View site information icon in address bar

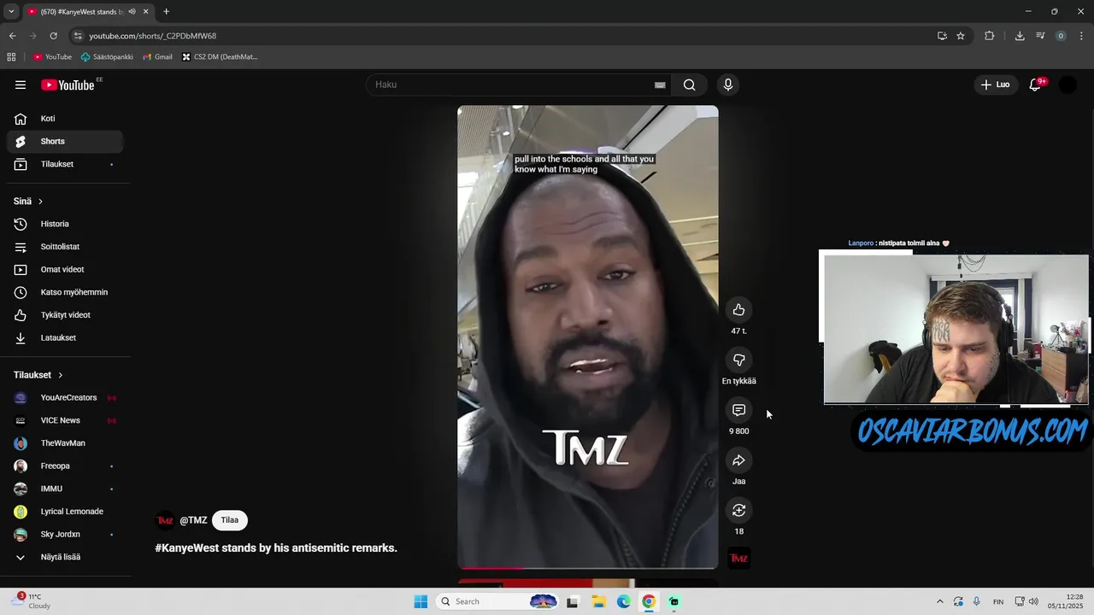(78, 36)
